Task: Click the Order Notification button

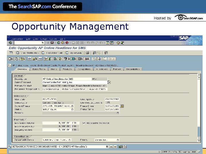Action: [28, 53]
